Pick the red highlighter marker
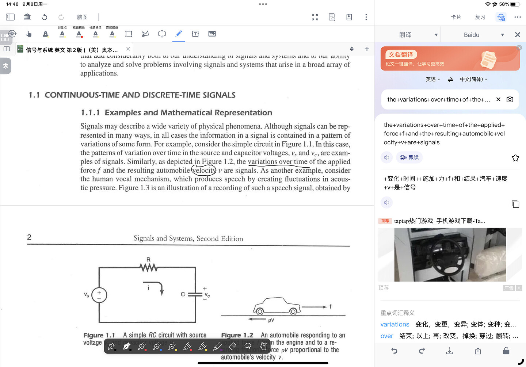Viewport: 526px width, 367px height. [x=187, y=346]
